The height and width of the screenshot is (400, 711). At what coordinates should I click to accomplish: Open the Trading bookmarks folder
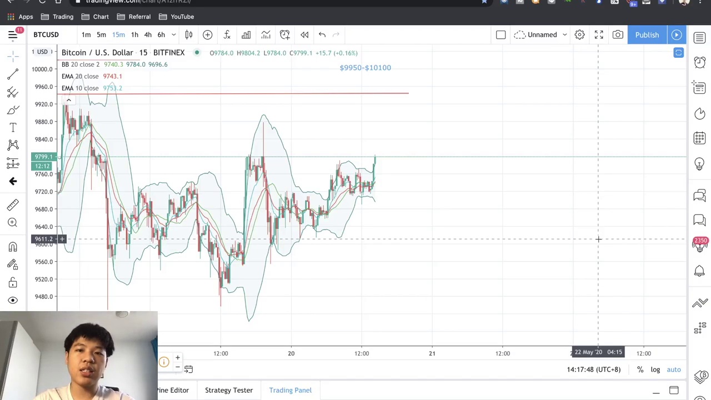tap(57, 17)
